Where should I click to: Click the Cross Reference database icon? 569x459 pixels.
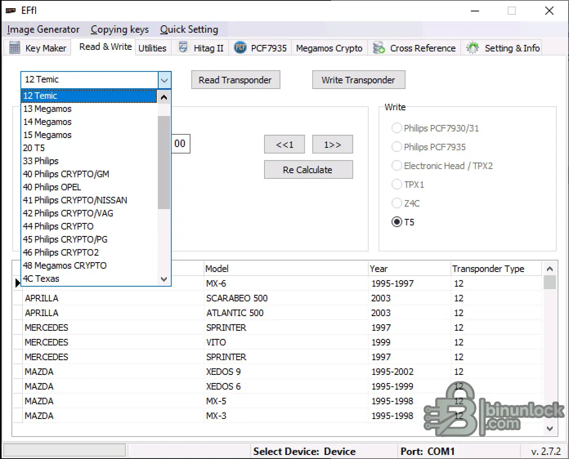tap(379, 47)
